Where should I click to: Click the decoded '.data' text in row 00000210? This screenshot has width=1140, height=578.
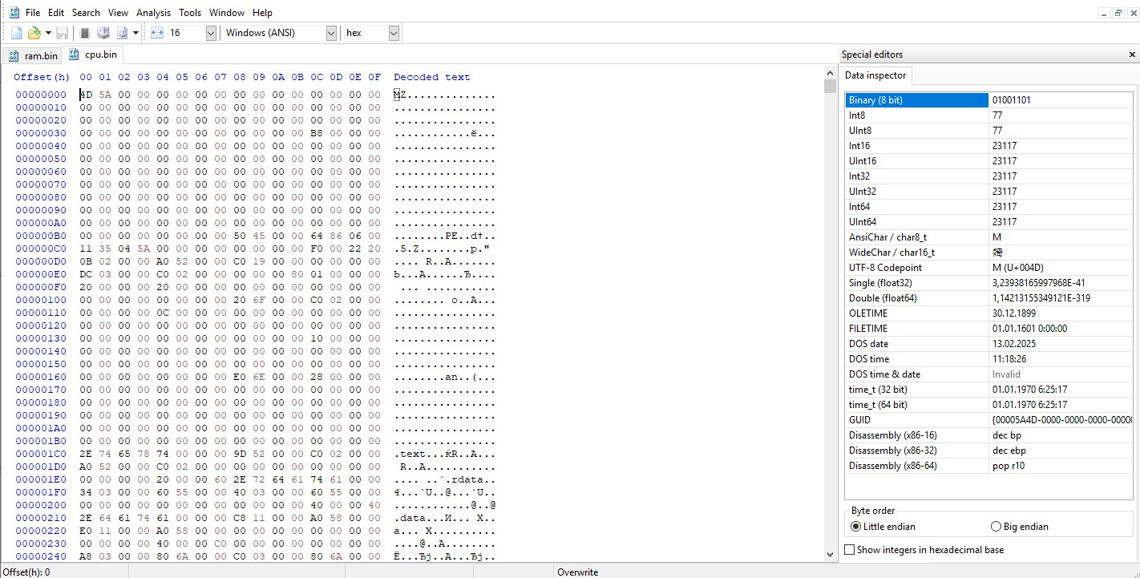pos(410,518)
